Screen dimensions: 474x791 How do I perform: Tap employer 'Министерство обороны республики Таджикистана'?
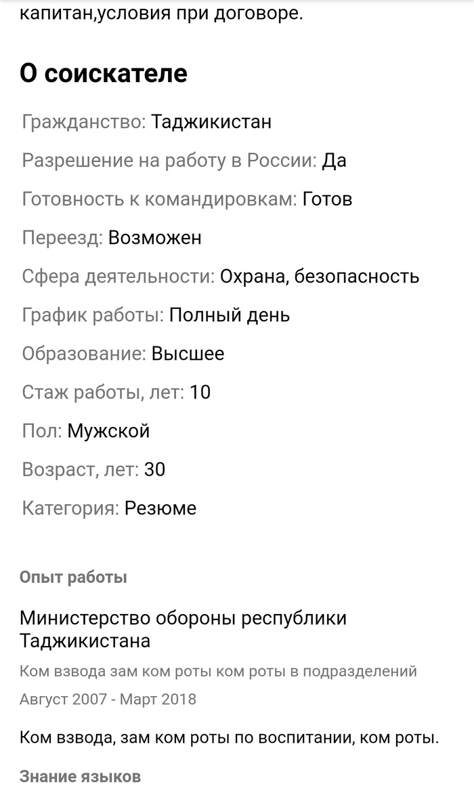183,629
